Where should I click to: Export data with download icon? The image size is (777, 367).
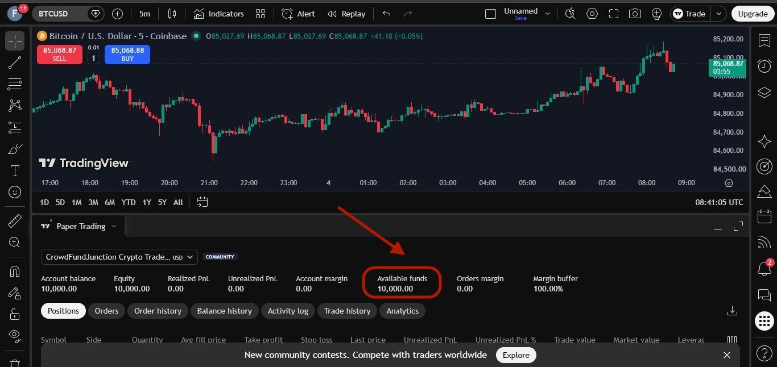point(732,311)
